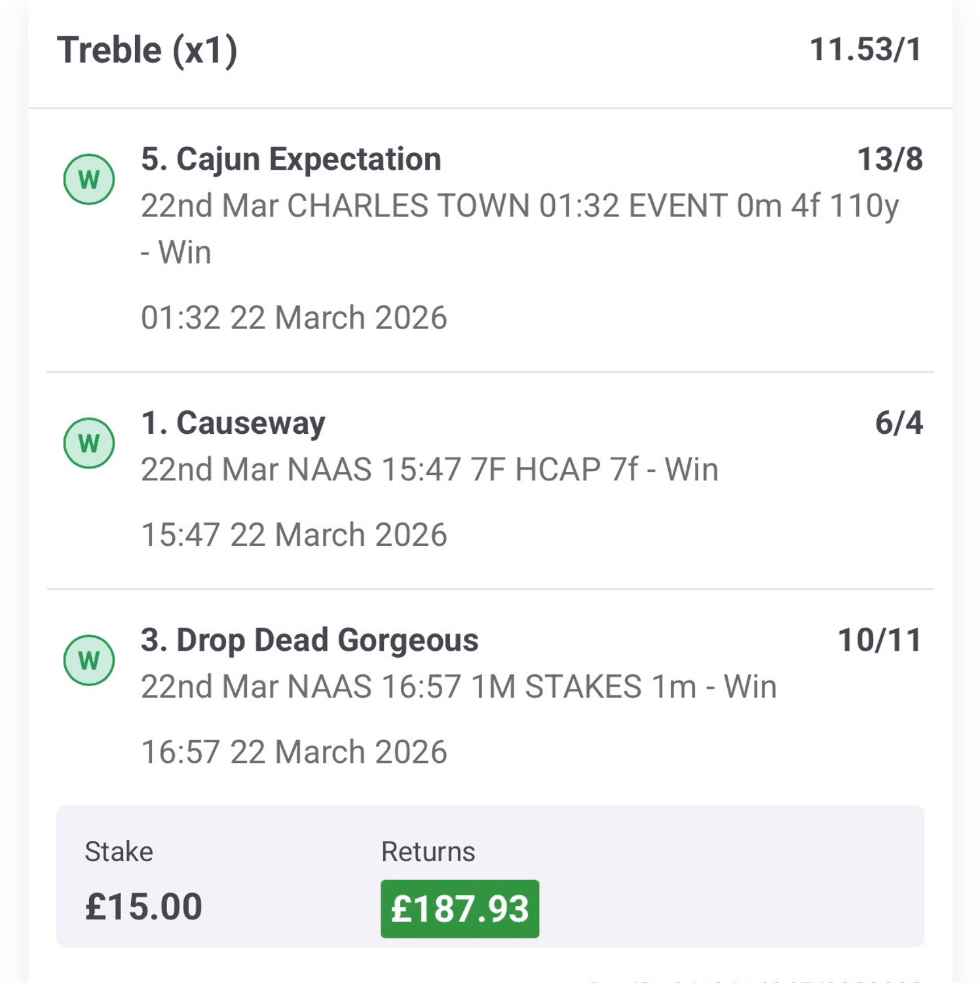Tap the 13/8 odds
Image resolution: width=980 pixels, height=983 pixels.
tap(890, 159)
